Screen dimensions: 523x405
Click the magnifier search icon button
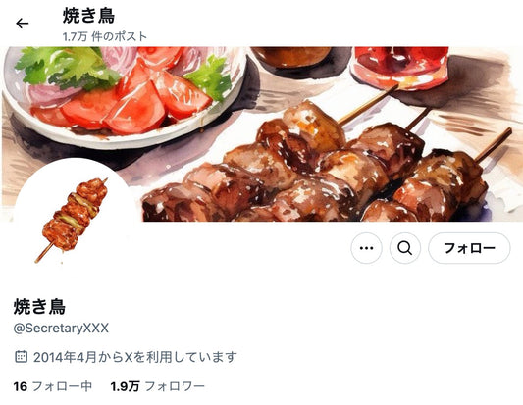tap(405, 248)
